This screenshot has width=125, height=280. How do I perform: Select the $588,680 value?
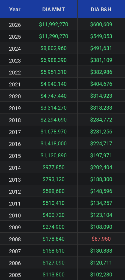(x=54, y=191)
